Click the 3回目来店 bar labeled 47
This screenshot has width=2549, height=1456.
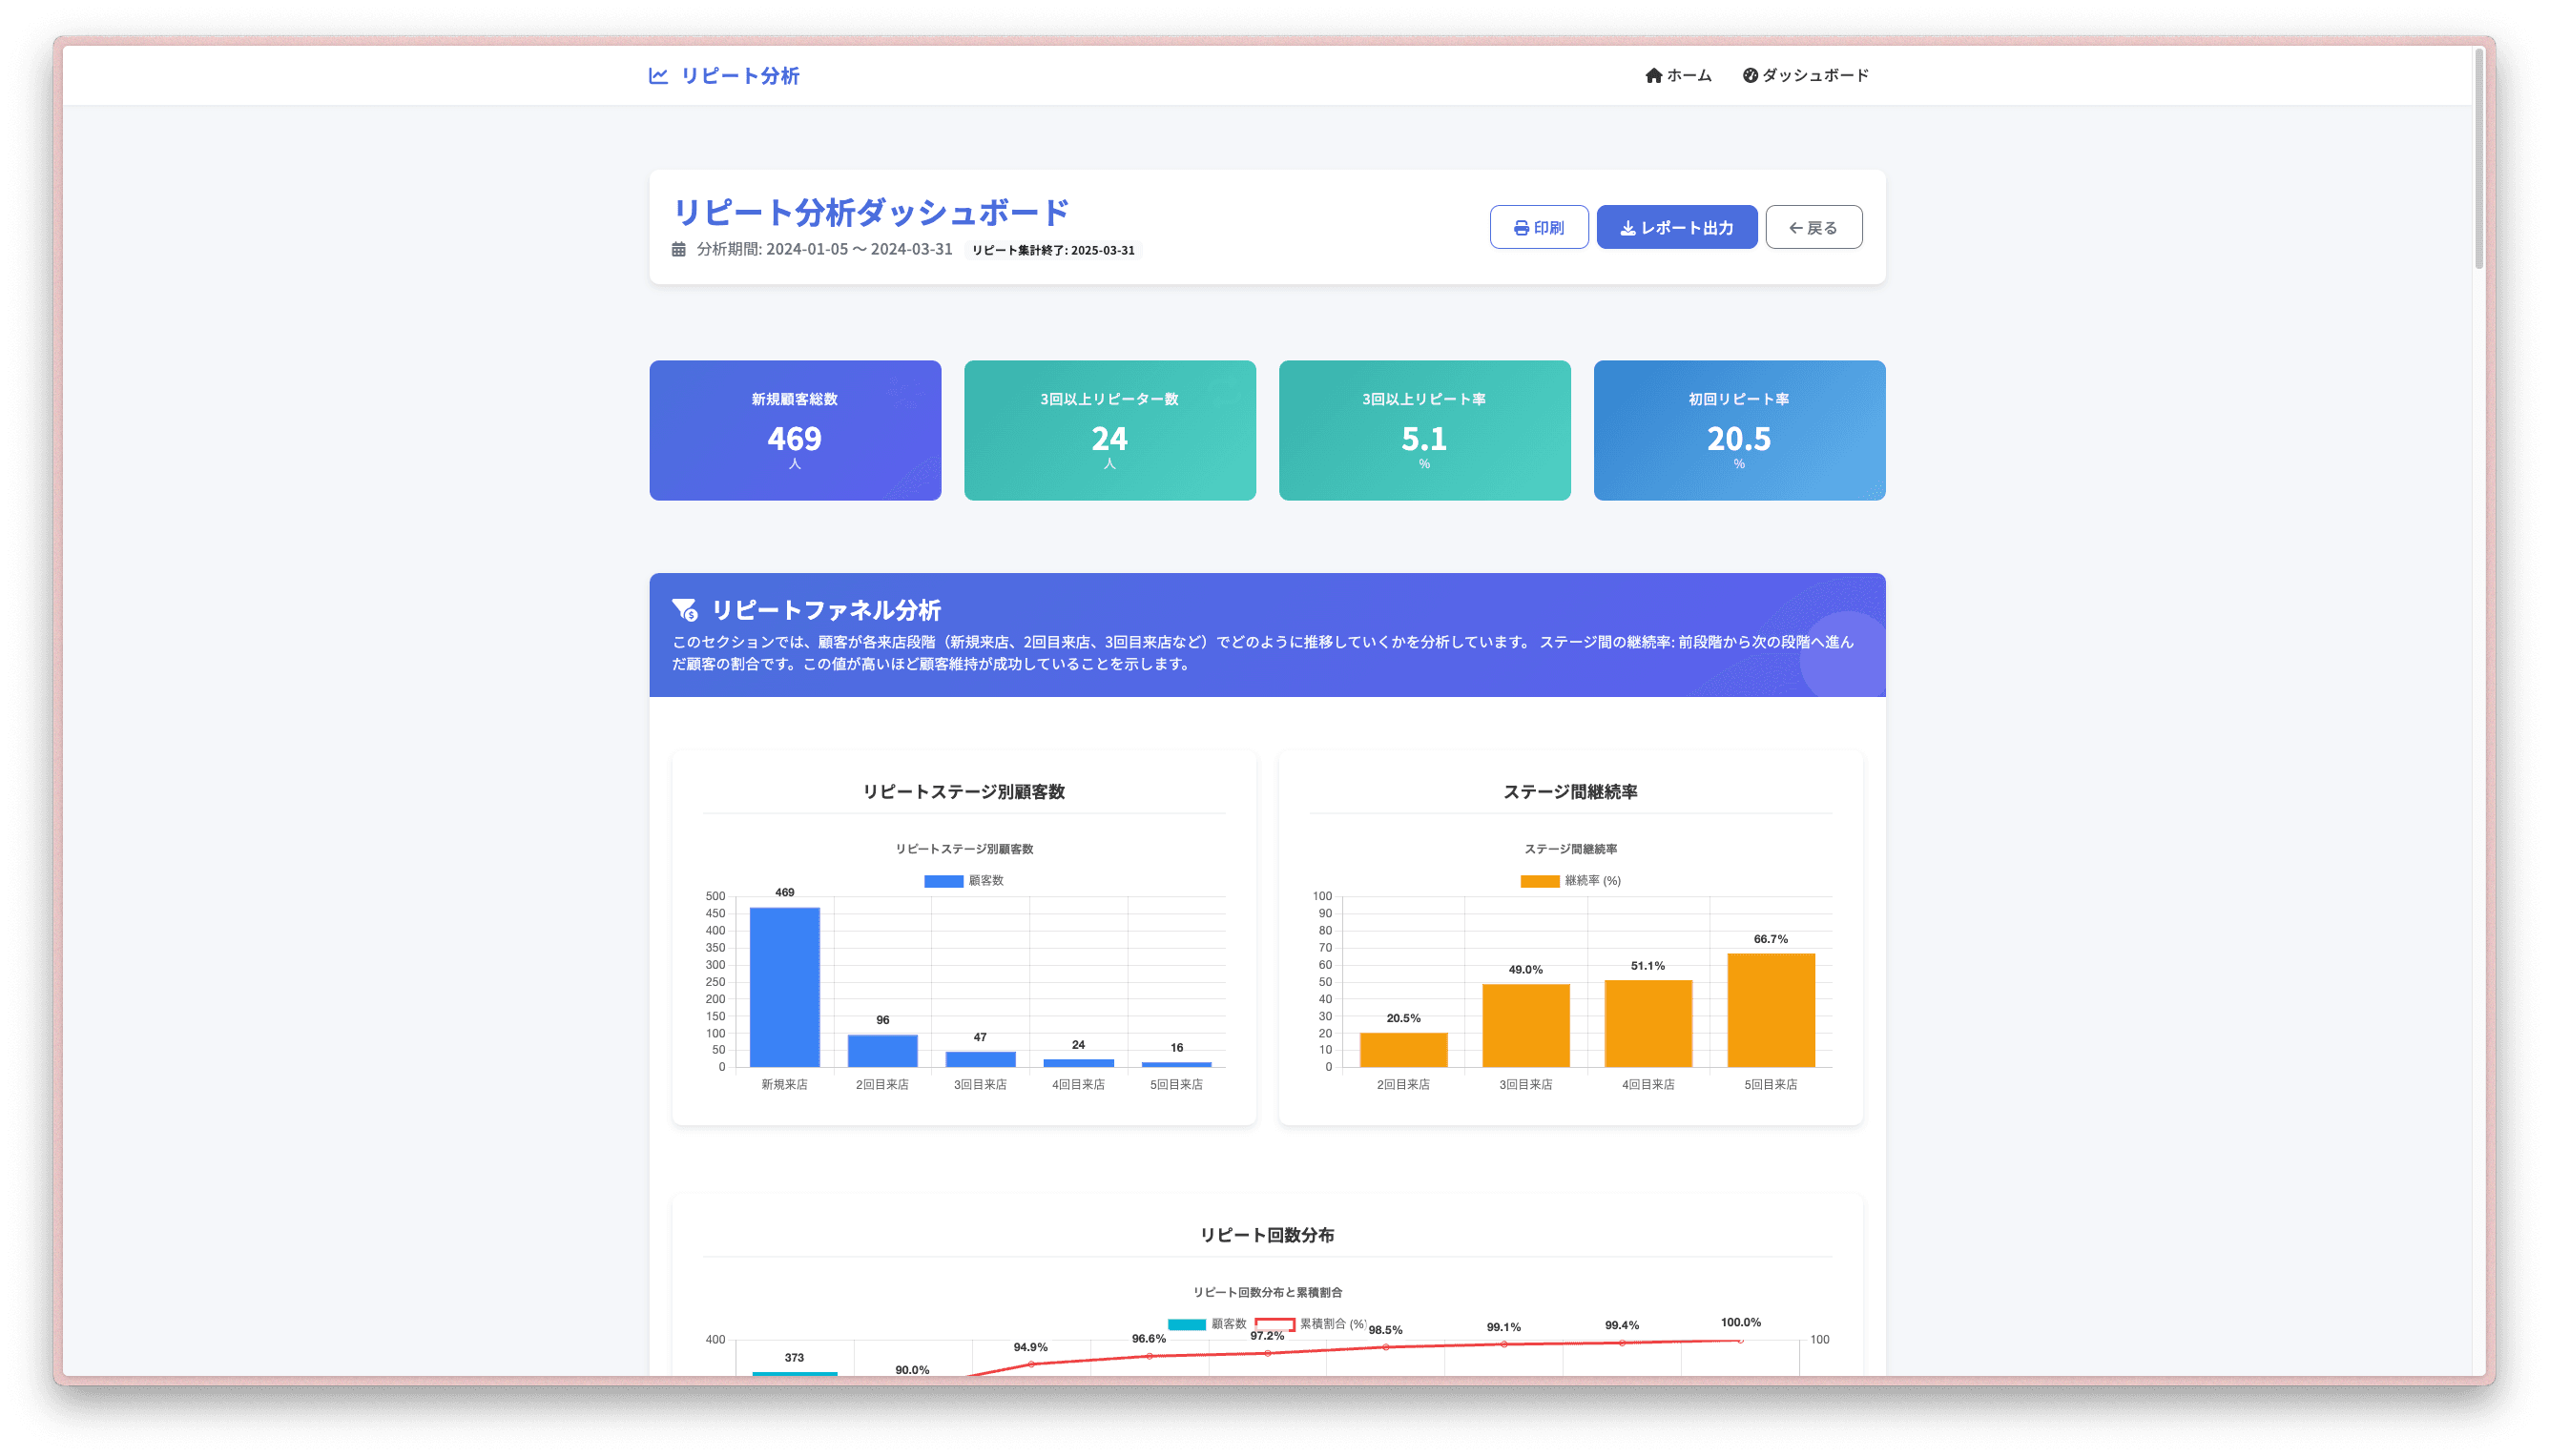pyautogui.click(x=981, y=1059)
